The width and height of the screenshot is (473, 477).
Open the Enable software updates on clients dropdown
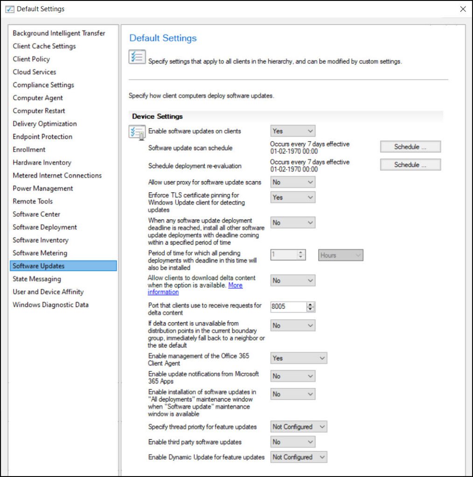pyautogui.click(x=292, y=131)
